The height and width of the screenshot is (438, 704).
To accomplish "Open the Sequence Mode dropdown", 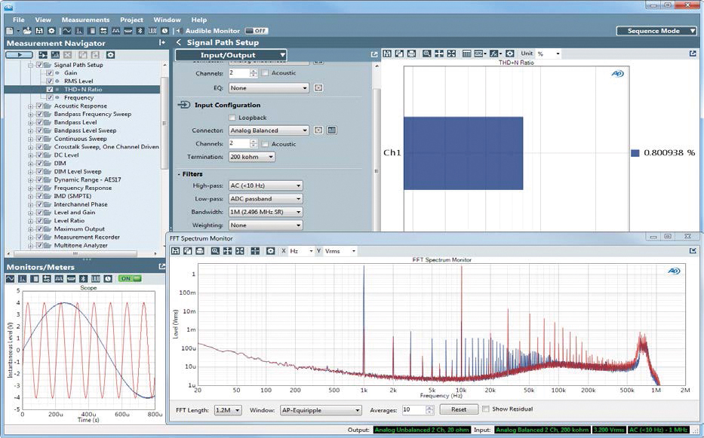I will (x=656, y=31).
